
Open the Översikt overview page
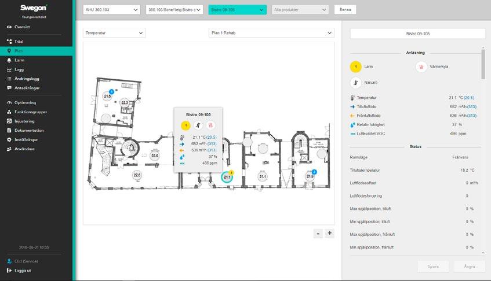click(x=22, y=27)
